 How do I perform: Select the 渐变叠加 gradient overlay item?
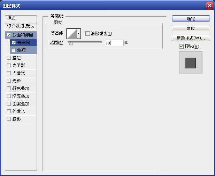(21, 96)
